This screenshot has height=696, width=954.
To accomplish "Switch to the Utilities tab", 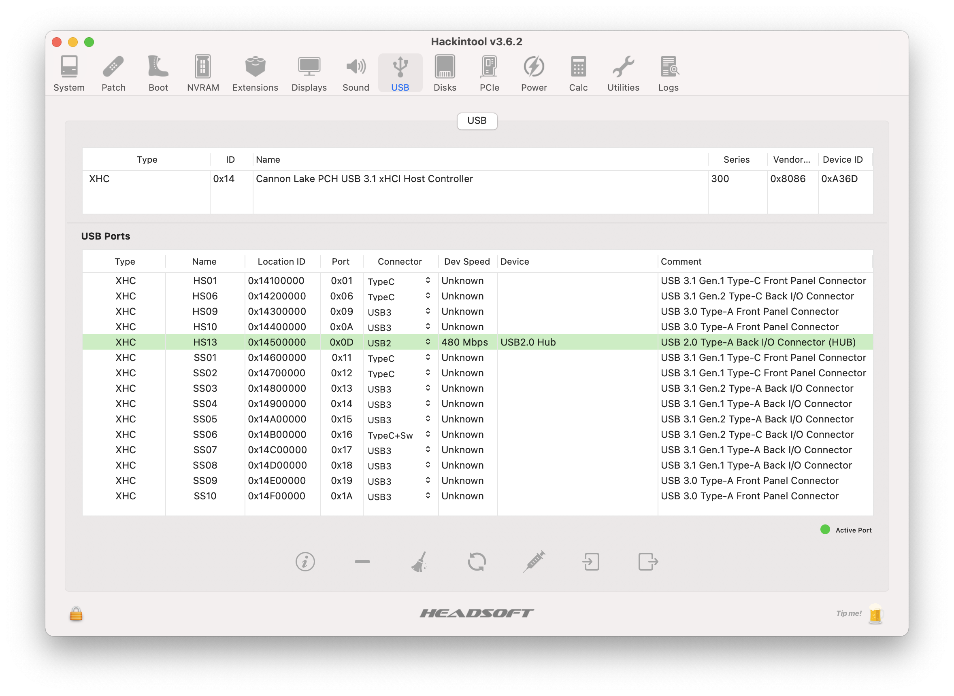I will coord(623,74).
